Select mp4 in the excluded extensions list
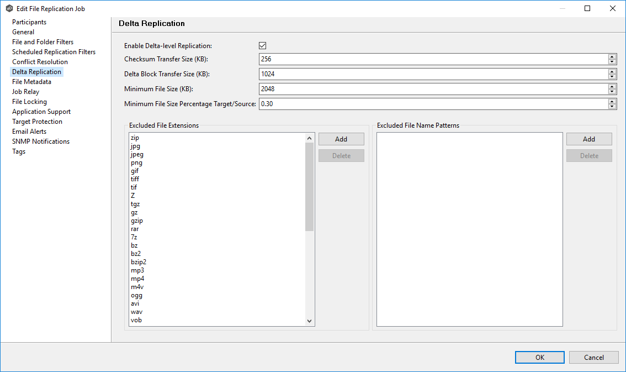The width and height of the screenshot is (626, 372). point(137,279)
